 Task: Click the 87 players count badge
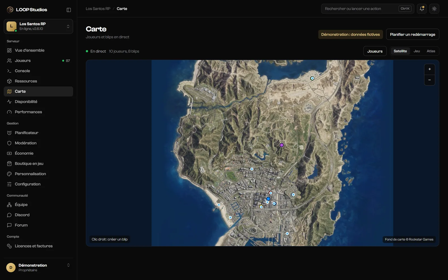point(66,60)
